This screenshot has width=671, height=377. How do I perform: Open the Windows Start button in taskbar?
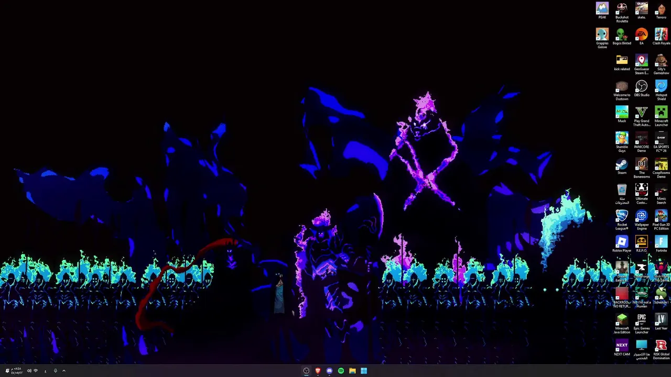tap(364, 371)
